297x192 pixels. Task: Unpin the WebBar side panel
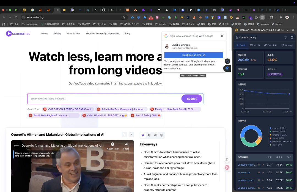[x=287, y=30]
